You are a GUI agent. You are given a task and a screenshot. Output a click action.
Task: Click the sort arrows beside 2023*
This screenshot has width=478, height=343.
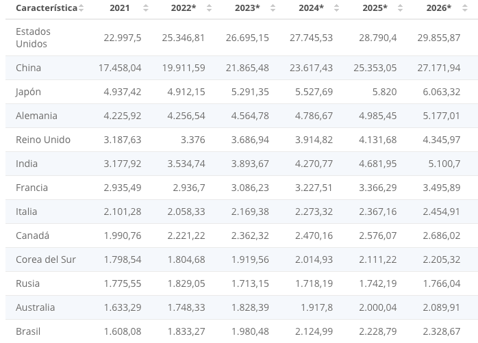273,8
